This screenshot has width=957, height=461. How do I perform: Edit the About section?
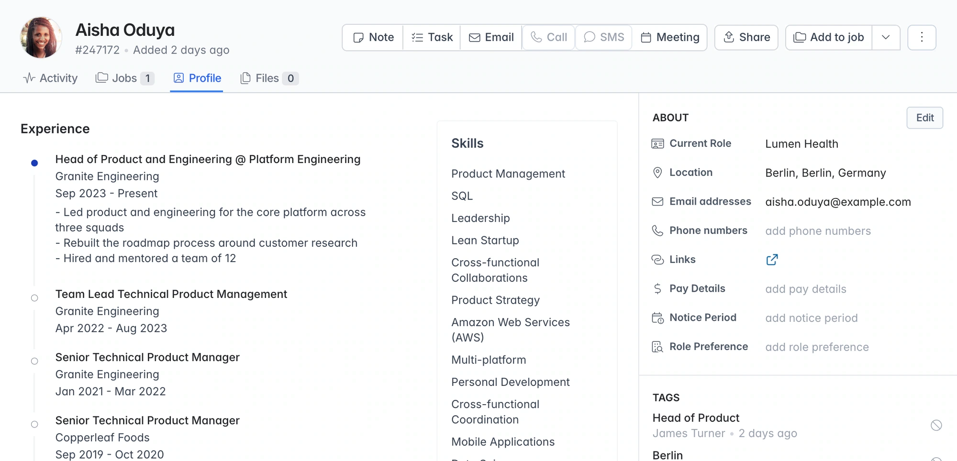[x=924, y=118]
